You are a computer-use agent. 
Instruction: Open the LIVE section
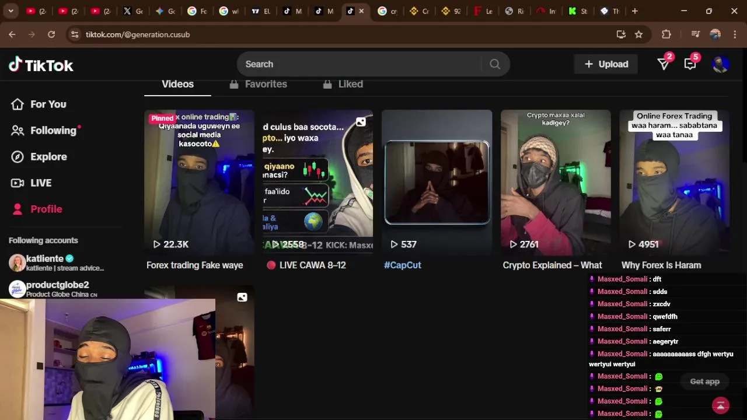pyautogui.click(x=32, y=183)
